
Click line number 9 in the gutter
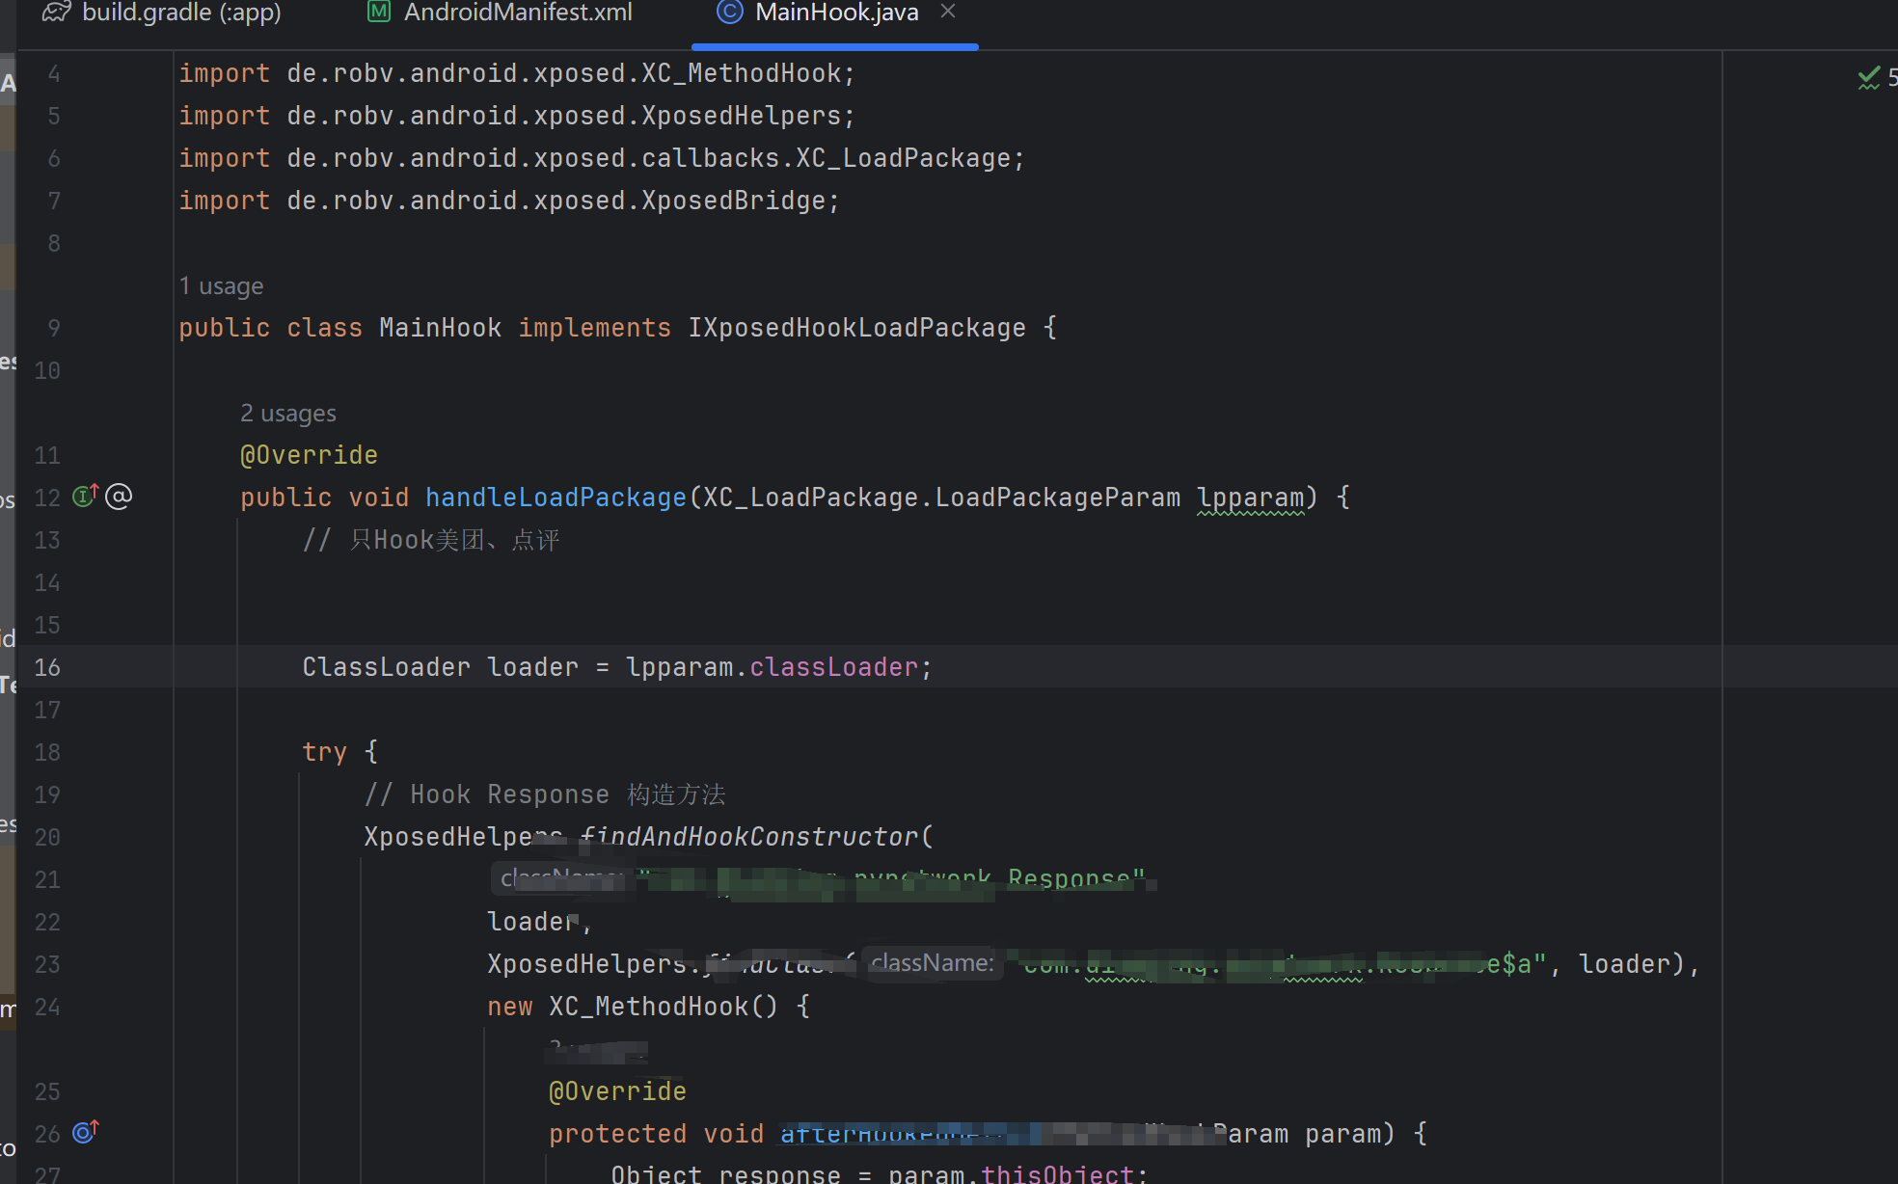point(54,328)
